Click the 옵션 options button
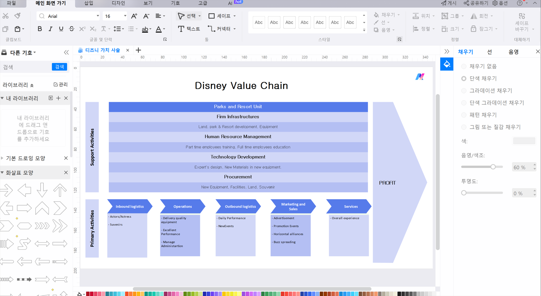This screenshot has height=296, width=541. point(500,3)
